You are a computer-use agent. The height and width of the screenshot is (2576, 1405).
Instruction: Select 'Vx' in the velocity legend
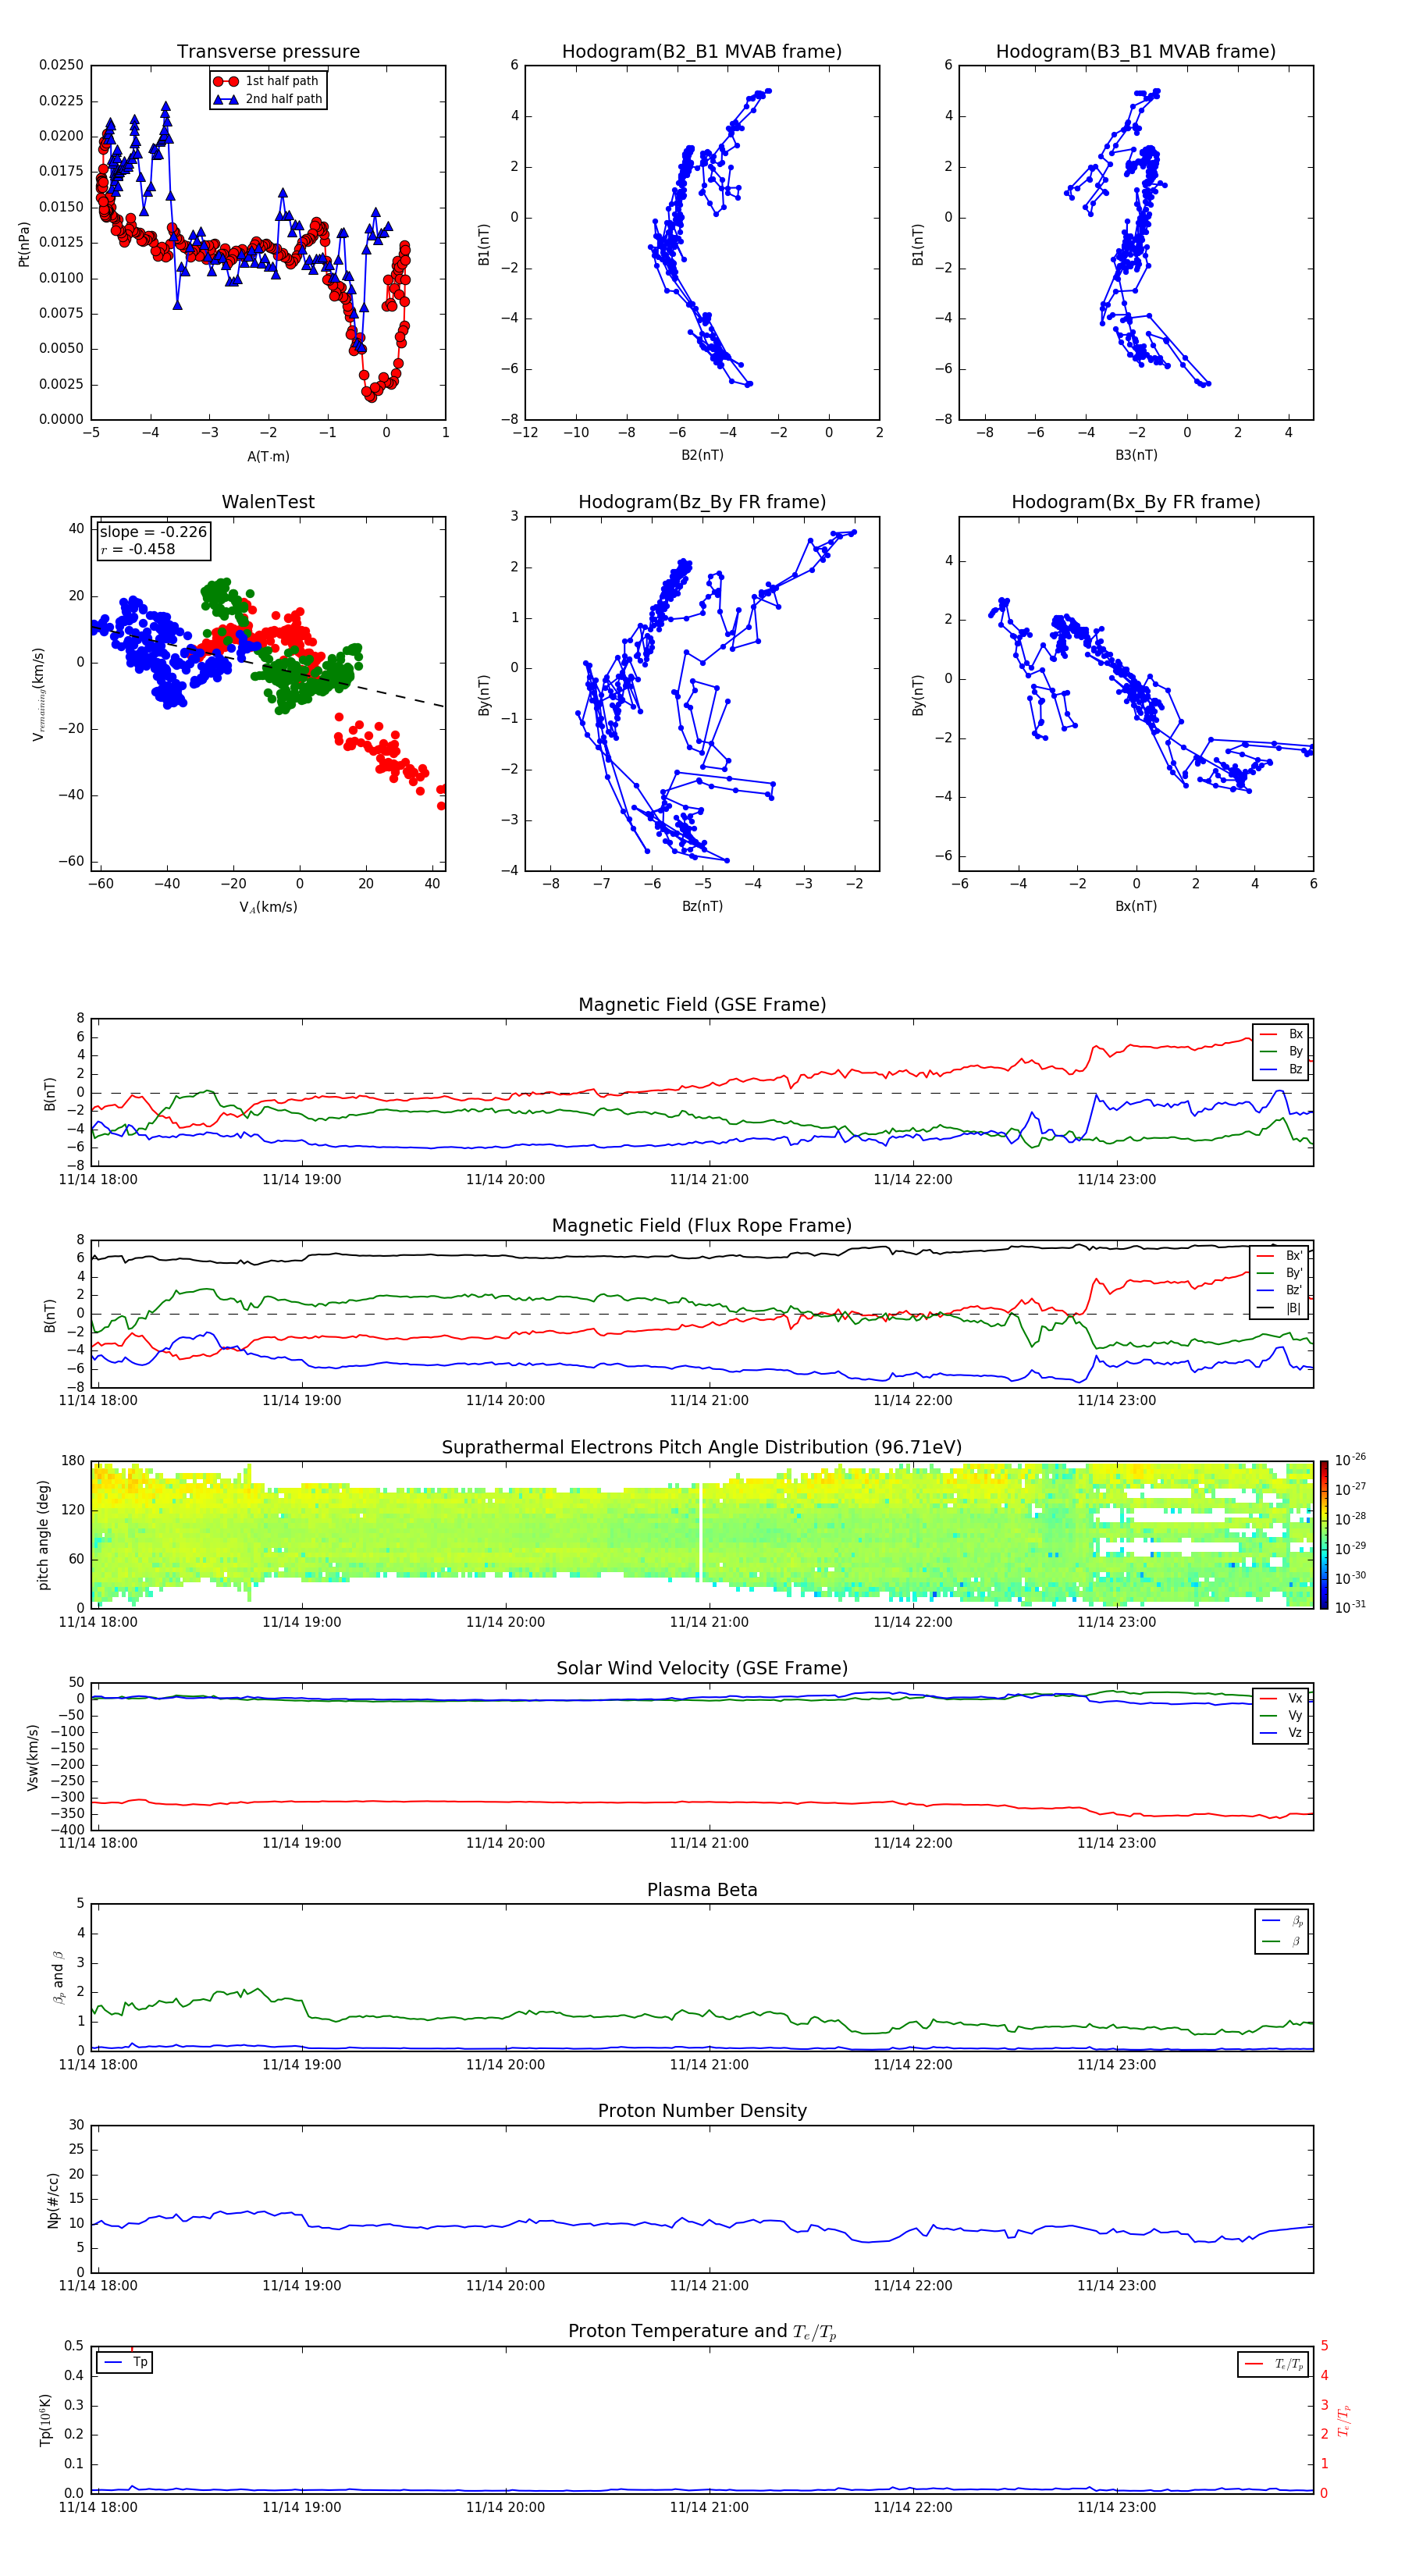click(1282, 1699)
